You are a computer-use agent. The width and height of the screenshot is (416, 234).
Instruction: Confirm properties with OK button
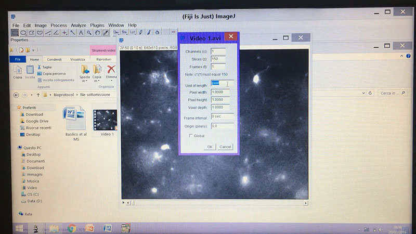click(210, 147)
